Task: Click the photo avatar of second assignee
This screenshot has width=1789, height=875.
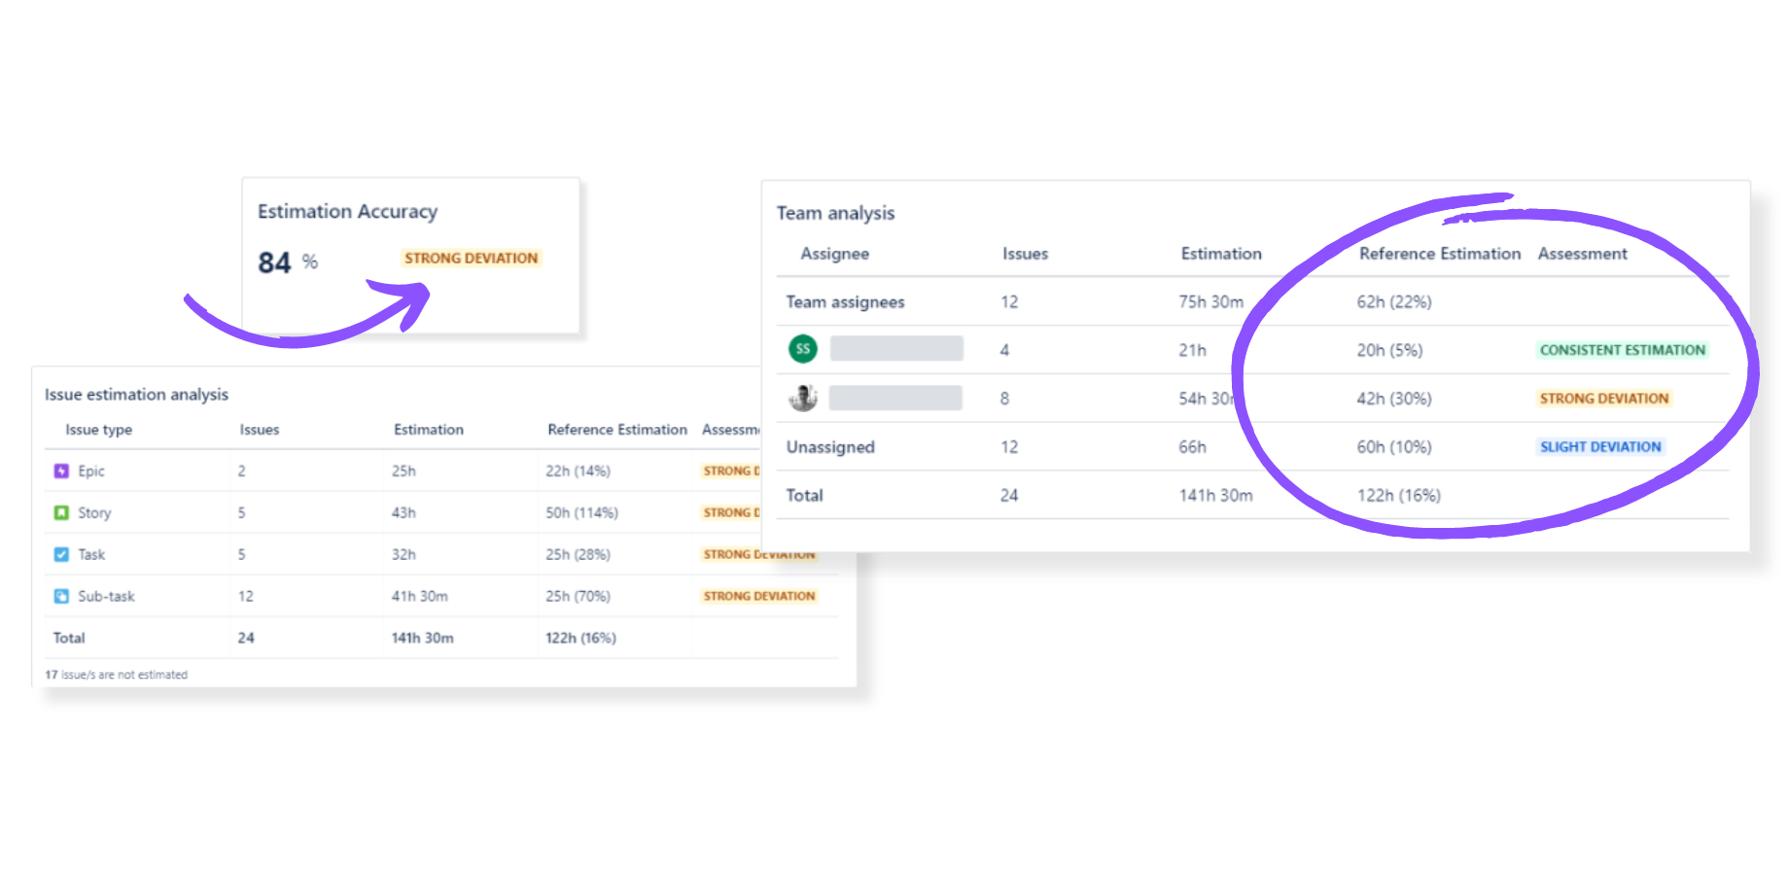Action: [802, 398]
